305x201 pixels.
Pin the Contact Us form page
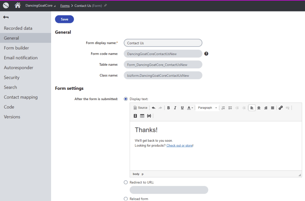point(105,5)
